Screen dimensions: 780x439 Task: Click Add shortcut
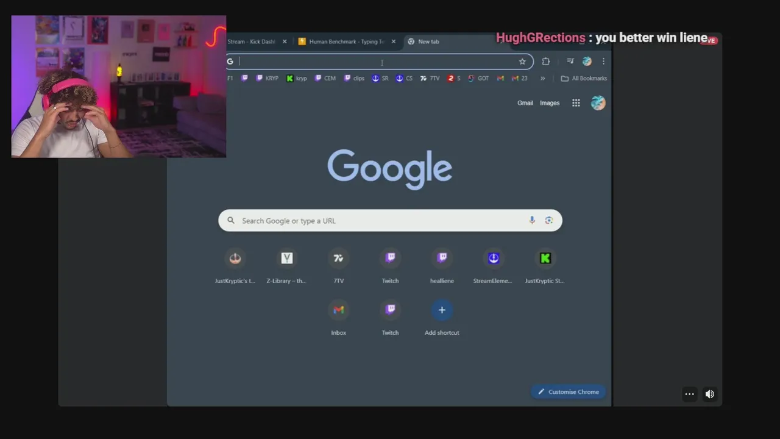pyautogui.click(x=442, y=318)
